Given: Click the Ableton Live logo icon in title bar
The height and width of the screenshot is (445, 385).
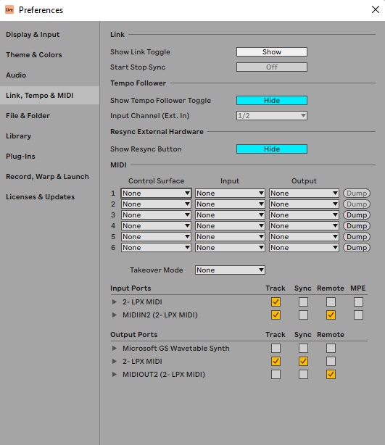Looking at the screenshot, I should point(9,9).
